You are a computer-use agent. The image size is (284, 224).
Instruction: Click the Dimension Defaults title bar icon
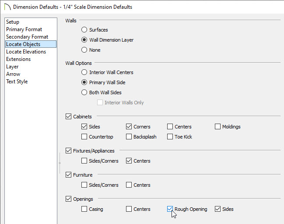coord(7,7)
